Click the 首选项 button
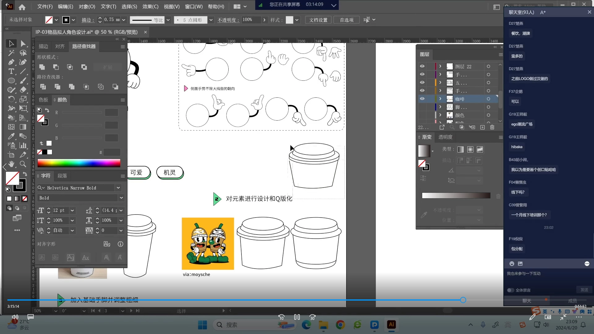Viewport: 594px width, 334px height. pyautogui.click(x=346, y=20)
